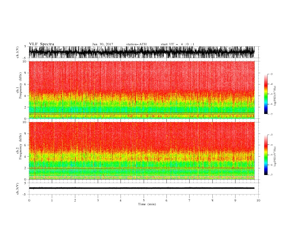The image size is (291, 225).
Task: Click inside the ch.1 spectrogram panel
Action: (141, 90)
